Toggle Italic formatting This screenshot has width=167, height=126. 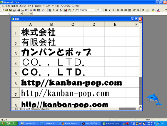tap(110, 10)
